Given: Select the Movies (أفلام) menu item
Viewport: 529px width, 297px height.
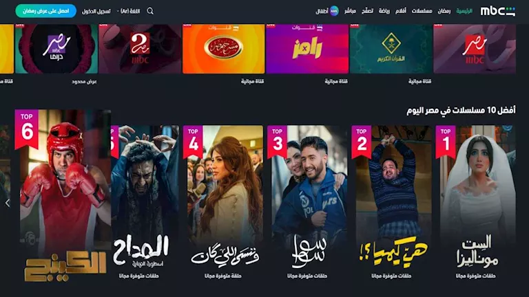Looking at the screenshot, I should 401,11.
